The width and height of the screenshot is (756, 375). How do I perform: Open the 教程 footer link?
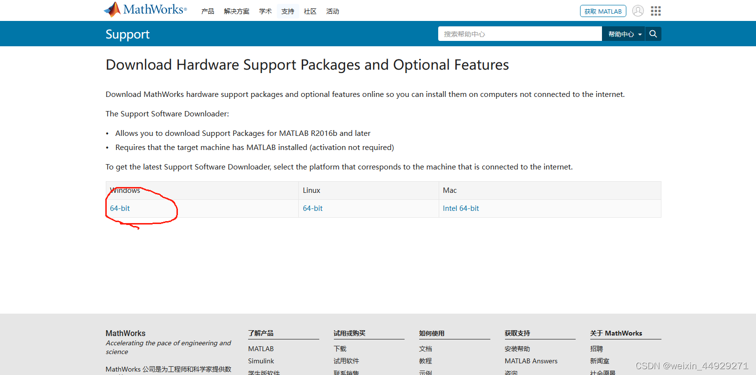click(426, 361)
